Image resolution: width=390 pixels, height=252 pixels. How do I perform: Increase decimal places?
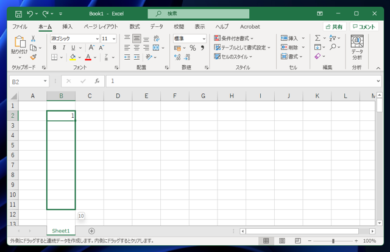point(177,57)
